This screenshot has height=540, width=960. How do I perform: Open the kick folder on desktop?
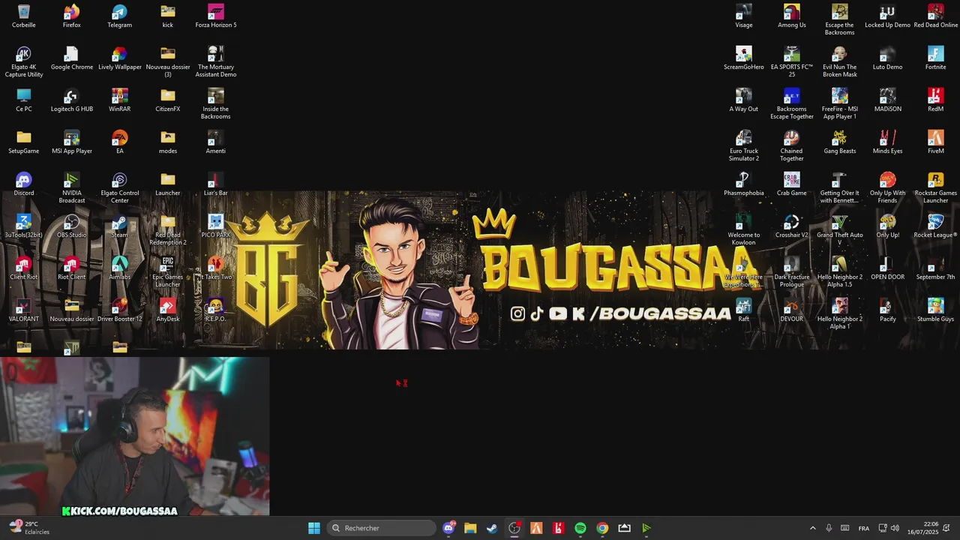pos(168,16)
